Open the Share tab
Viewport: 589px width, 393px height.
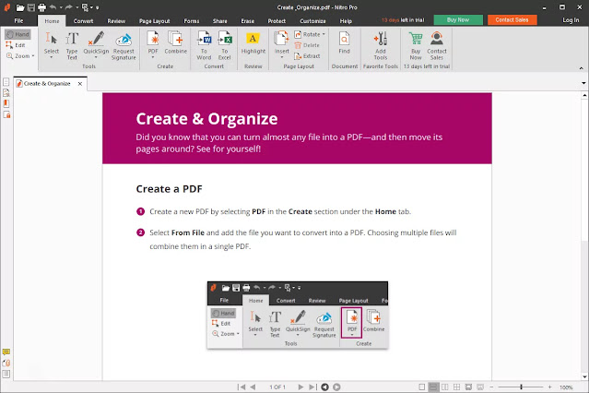click(219, 21)
